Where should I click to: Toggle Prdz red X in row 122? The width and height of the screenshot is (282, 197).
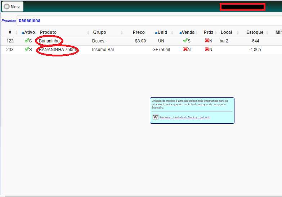click(207, 40)
